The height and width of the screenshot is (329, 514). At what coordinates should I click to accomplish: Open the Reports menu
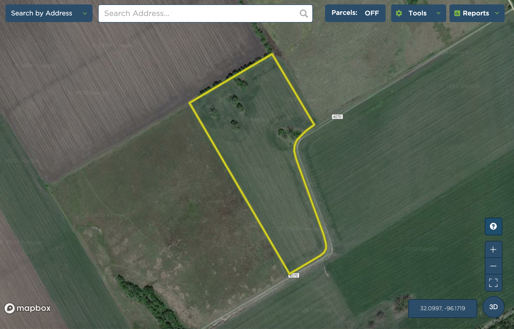476,13
